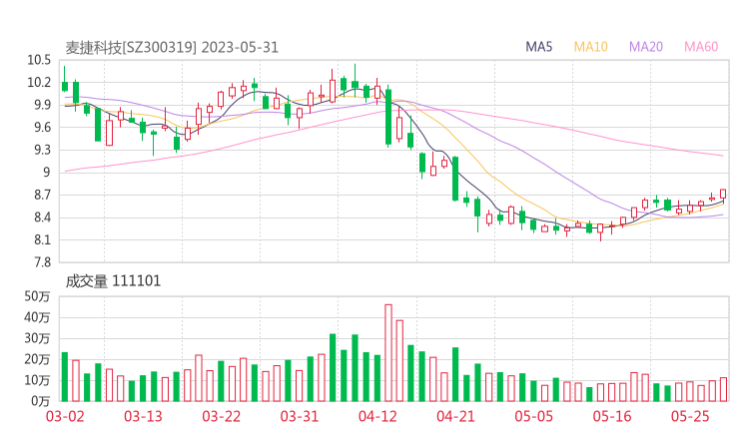
Task: Click the 0万 volume axis label
Action: (x=40, y=401)
